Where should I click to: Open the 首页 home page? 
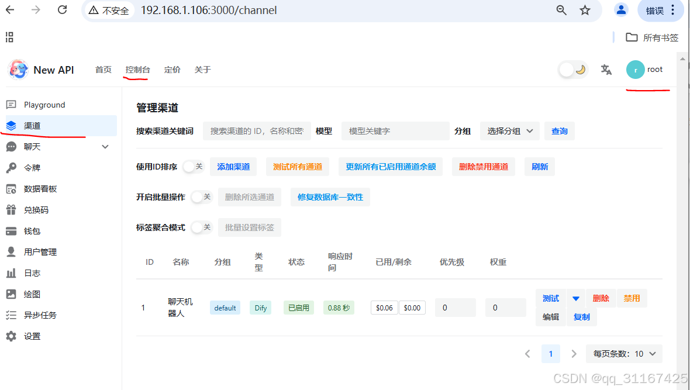(x=103, y=70)
